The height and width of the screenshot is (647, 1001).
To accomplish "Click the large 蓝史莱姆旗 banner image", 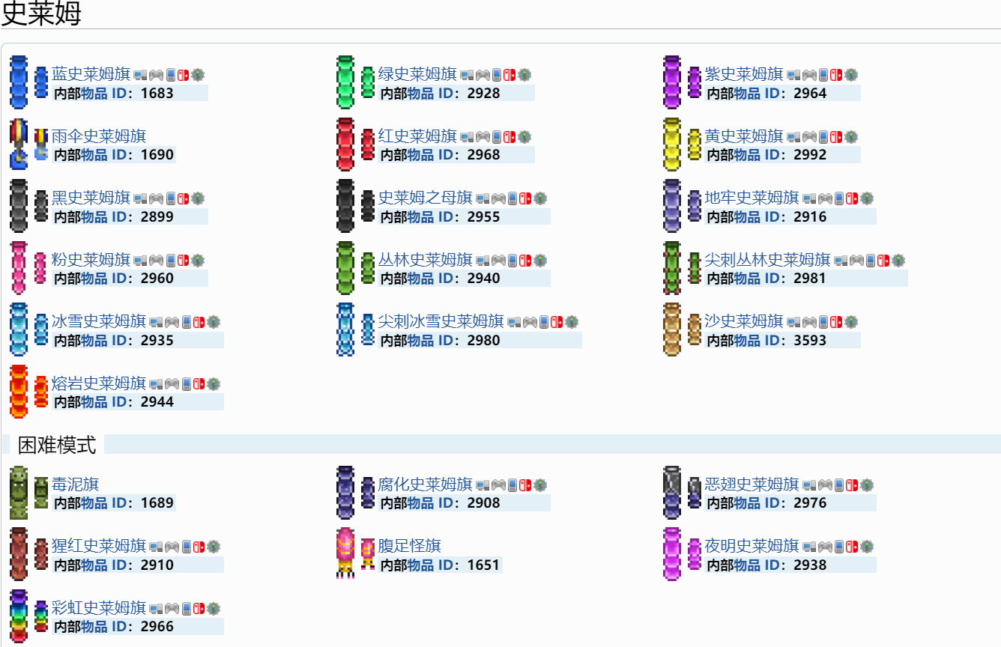I will 19,82.
